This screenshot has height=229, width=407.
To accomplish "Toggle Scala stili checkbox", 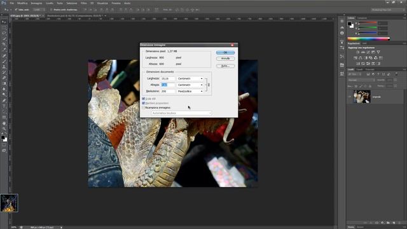I will pyautogui.click(x=144, y=99).
